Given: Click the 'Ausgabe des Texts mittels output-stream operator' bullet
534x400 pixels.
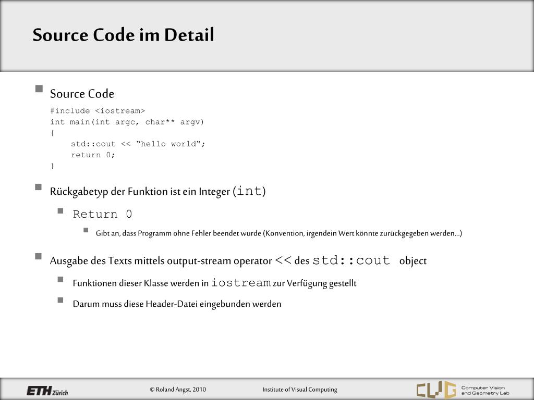Looking at the screenshot, I should 238,260.
